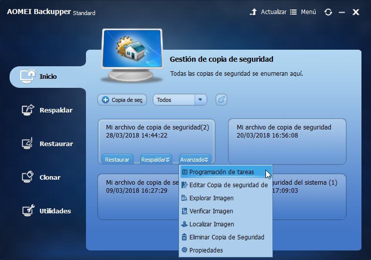This screenshot has width=371, height=260.
Task: Open the Todos filter dropdown arrow
Action: pos(201,100)
